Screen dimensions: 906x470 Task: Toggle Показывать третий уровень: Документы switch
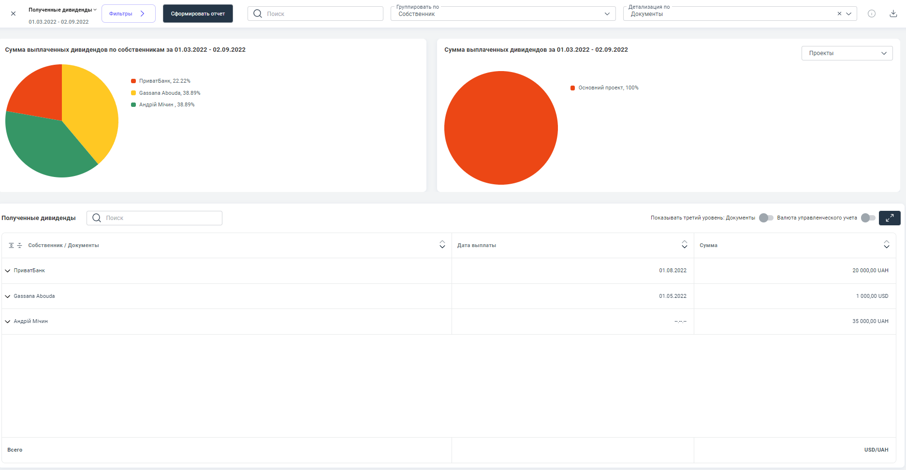766,218
